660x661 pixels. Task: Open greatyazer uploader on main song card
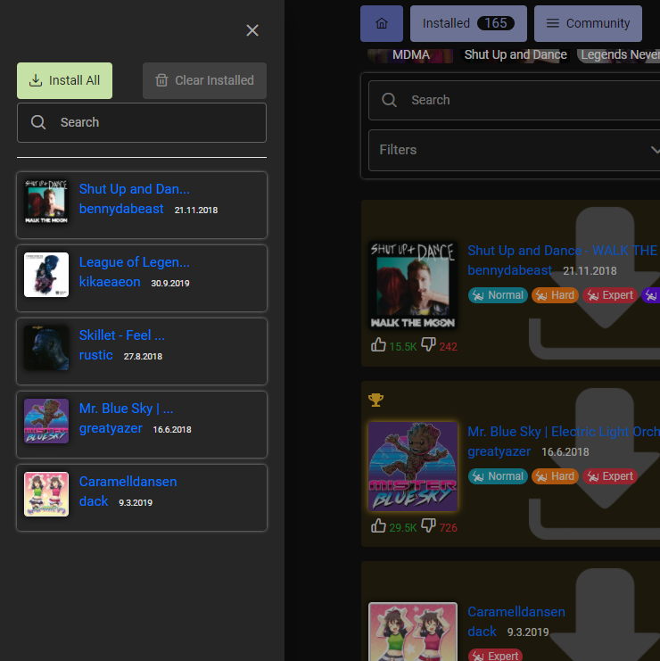(499, 451)
